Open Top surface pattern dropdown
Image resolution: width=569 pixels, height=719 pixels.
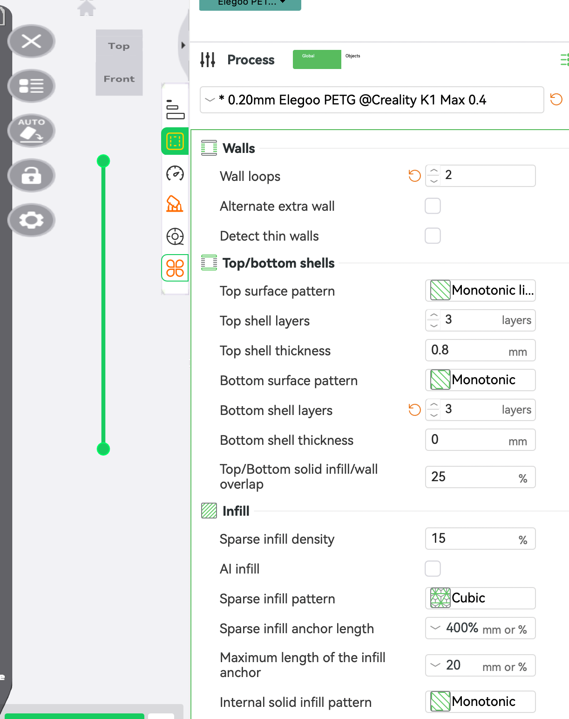click(x=481, y=290)
